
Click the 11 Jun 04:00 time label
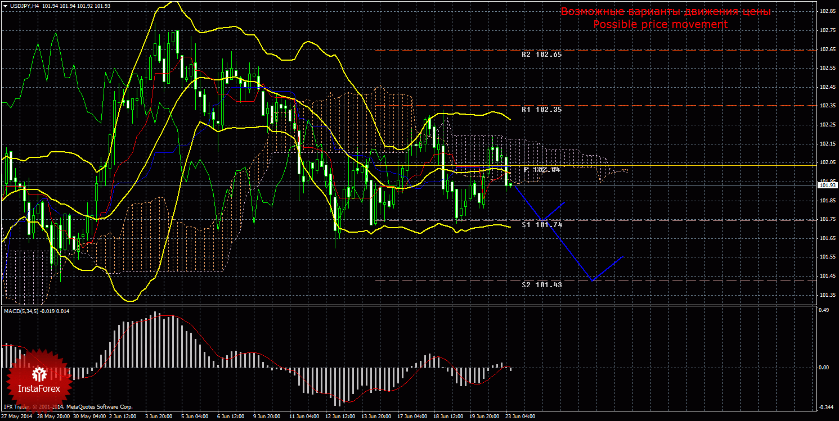tap(305, 417)
